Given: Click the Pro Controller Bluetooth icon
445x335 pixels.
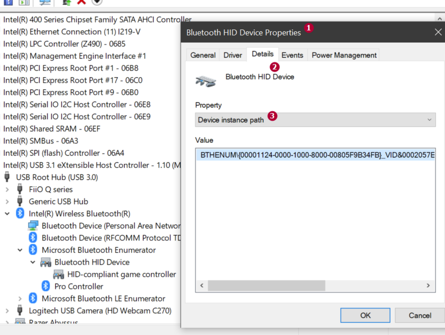Looking at the screenshot, I should (46, 286).
